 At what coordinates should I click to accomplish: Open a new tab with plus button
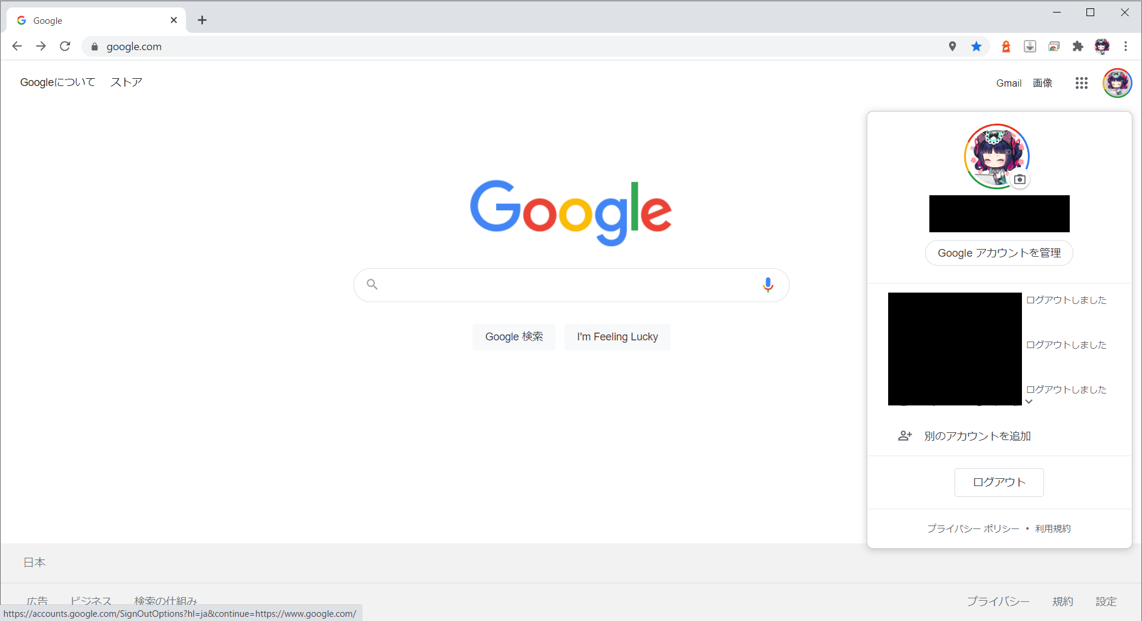(x=202, y=20)
